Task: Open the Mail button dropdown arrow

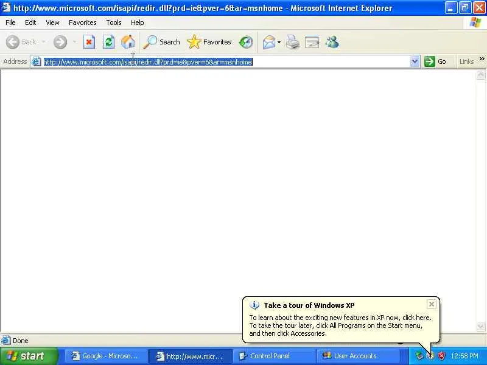Action: point(279,42)
